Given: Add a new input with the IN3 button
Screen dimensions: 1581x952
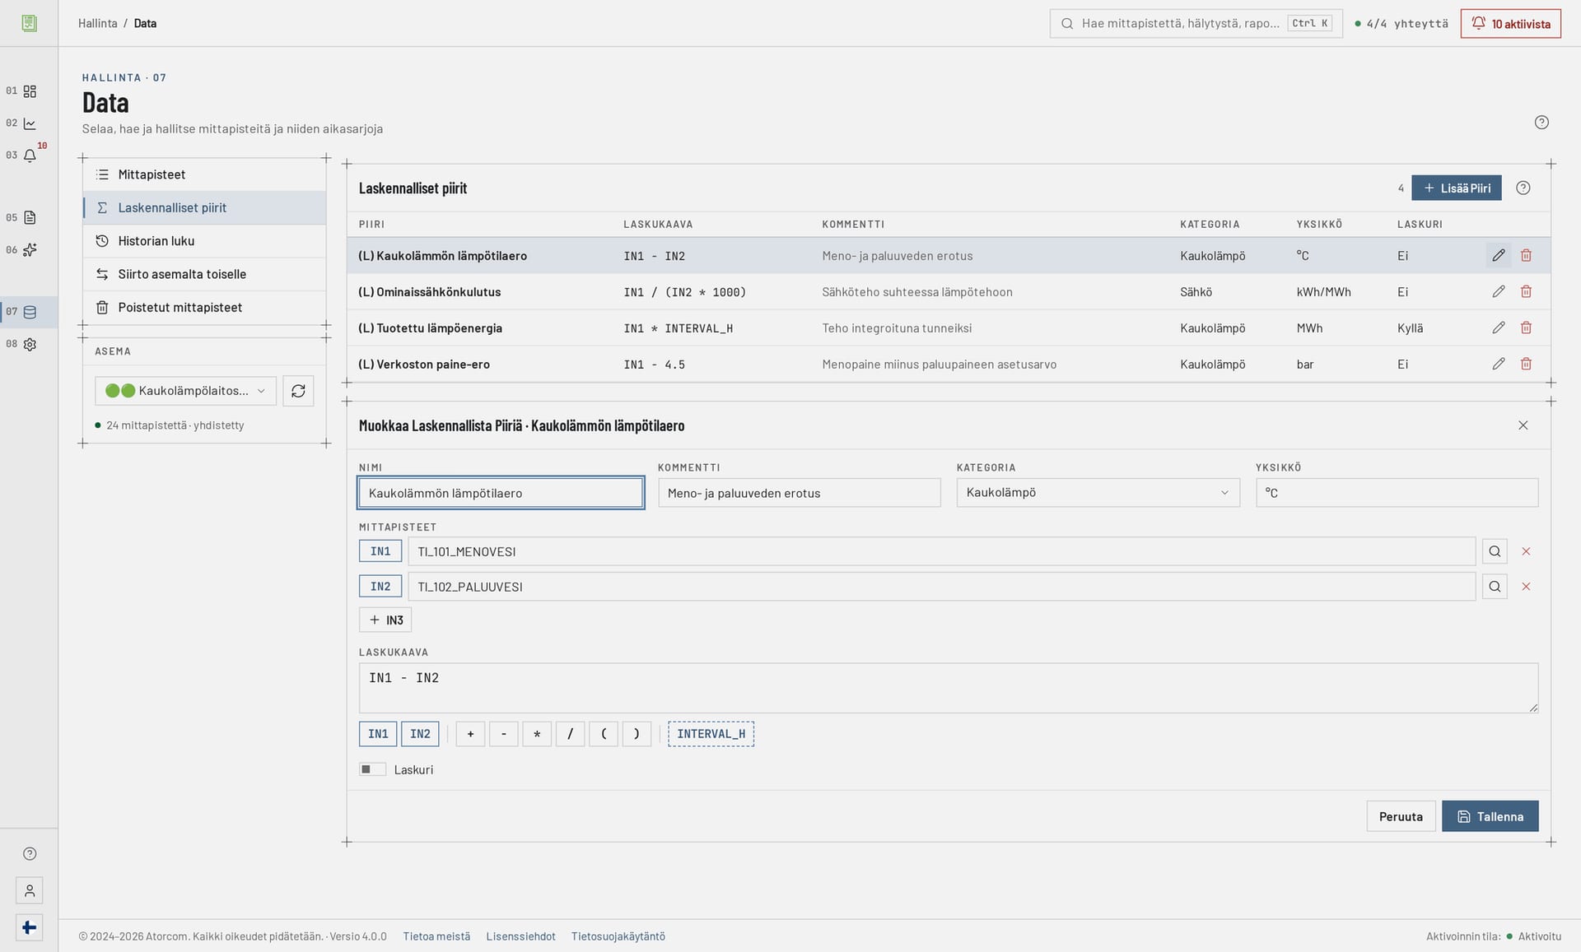Looking at the screenshot, I should (x=385, y=620).
